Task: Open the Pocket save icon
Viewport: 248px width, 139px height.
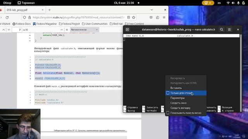Action: [151, 17]
